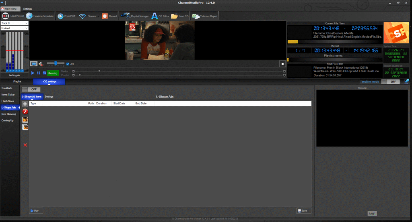Click the Loop button under Preview

(372, 214)
